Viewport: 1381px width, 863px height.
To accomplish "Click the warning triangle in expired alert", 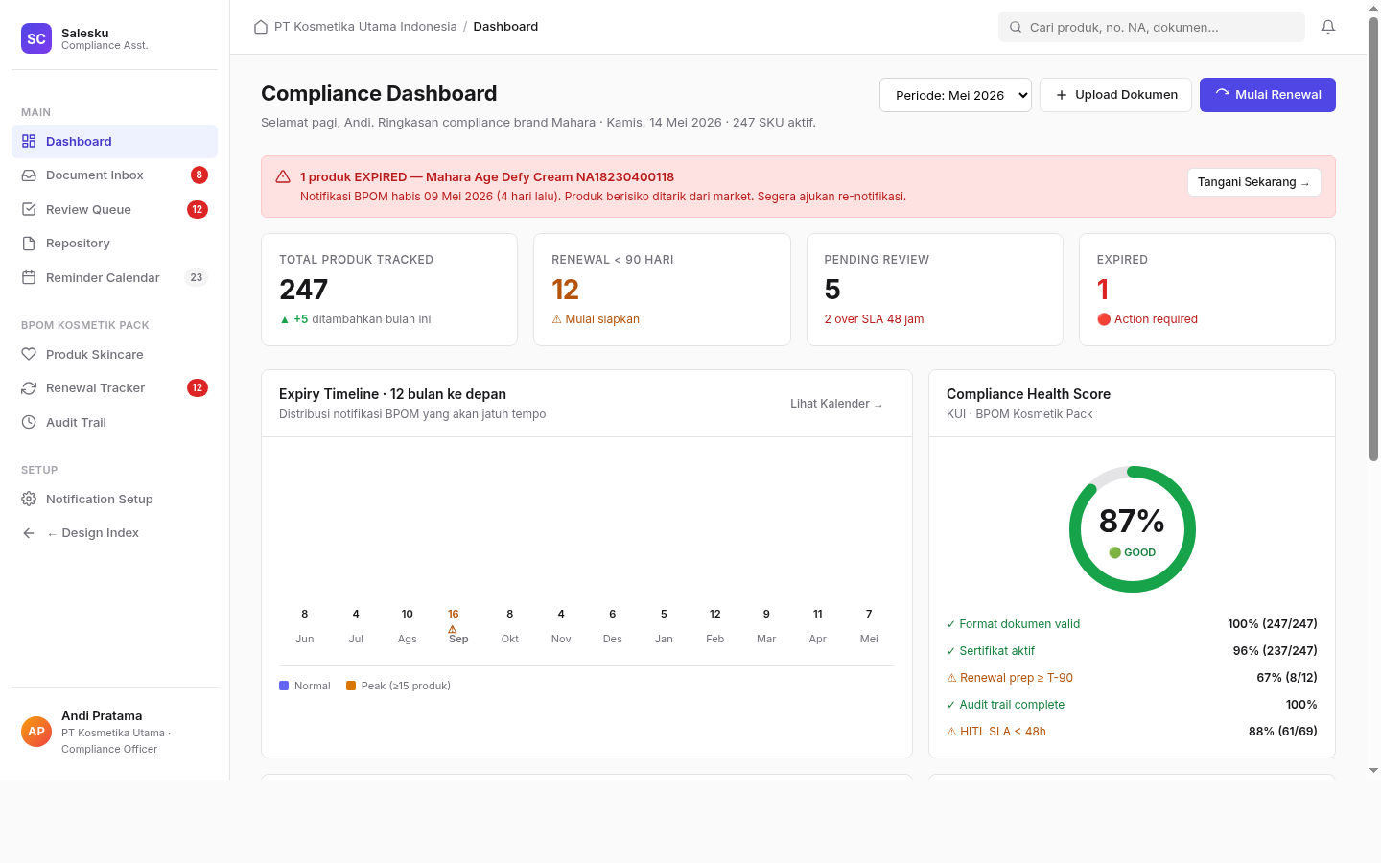I will (283, 176).
